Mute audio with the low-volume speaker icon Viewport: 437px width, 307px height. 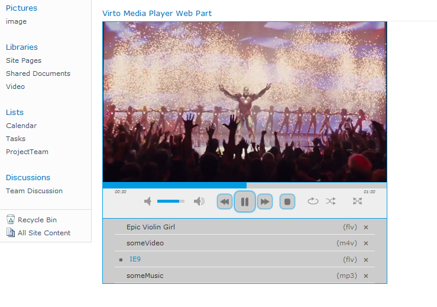tap(148, 201)
